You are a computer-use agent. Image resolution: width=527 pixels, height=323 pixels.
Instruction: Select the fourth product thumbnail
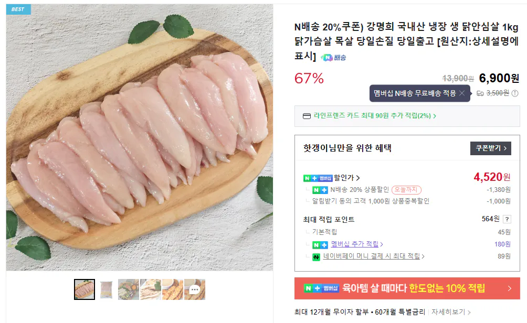[151, 289]
